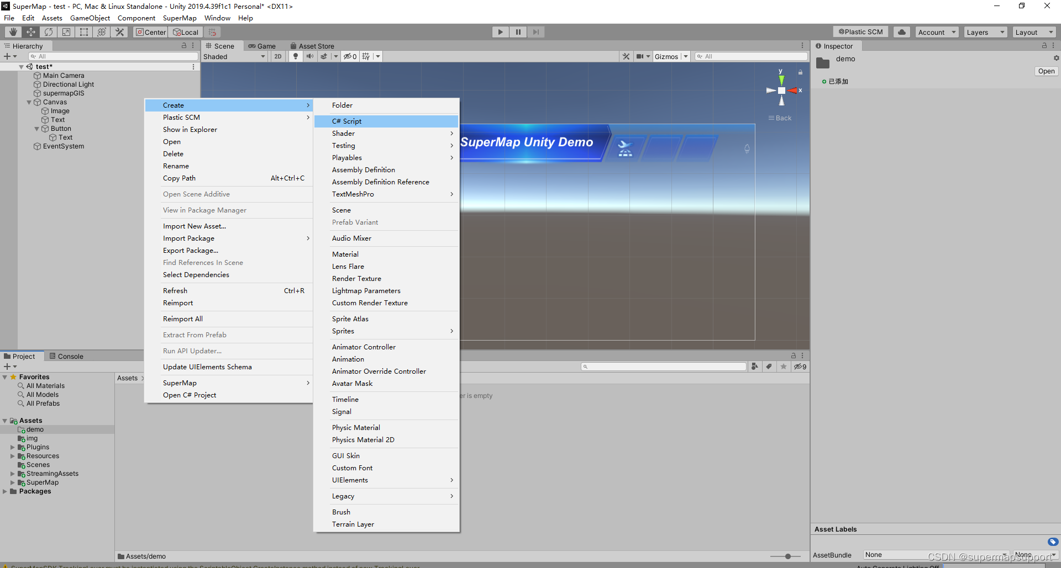Viewport: 1061px width, 568px height.
Task: Select supermapGIS object in Hierarchy
Action: click(64, 93)
